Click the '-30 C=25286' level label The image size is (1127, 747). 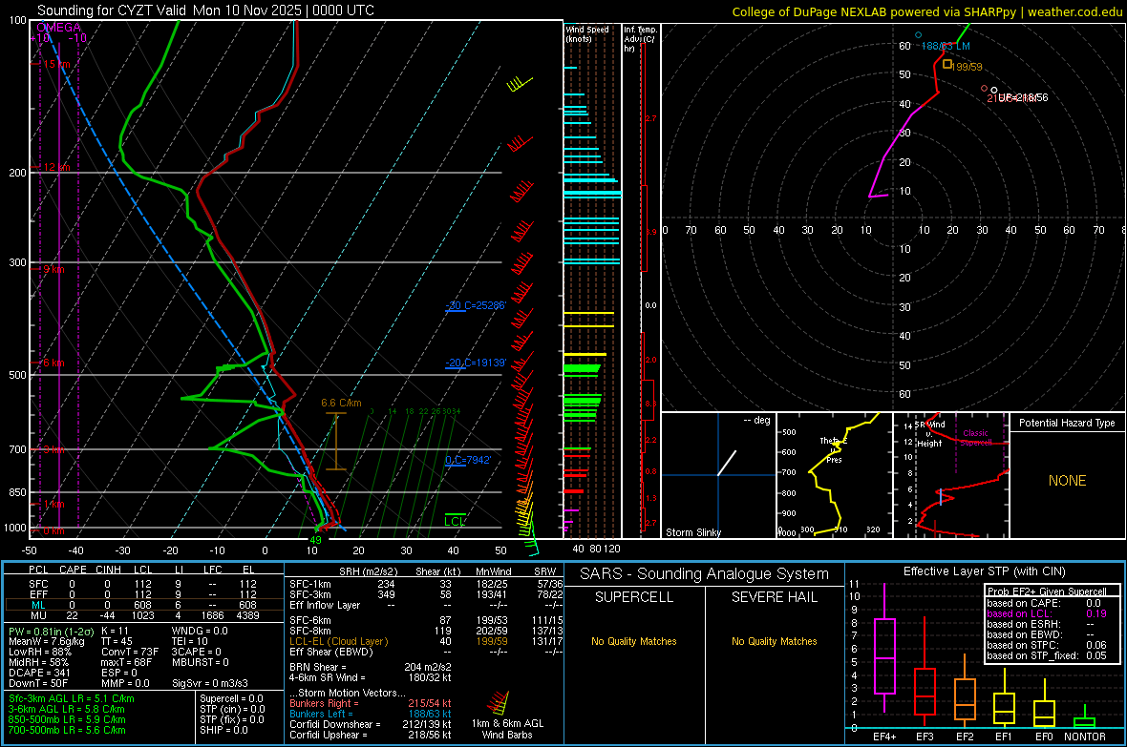(x=476, y=305)
